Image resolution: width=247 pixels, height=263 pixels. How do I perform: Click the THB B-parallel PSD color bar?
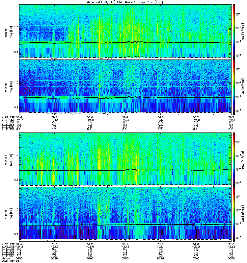pos(234,87)
